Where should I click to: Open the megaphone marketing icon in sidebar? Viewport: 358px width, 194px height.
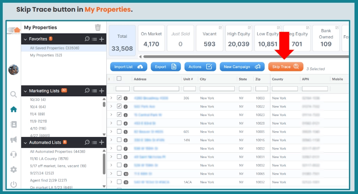pos(14,139)
